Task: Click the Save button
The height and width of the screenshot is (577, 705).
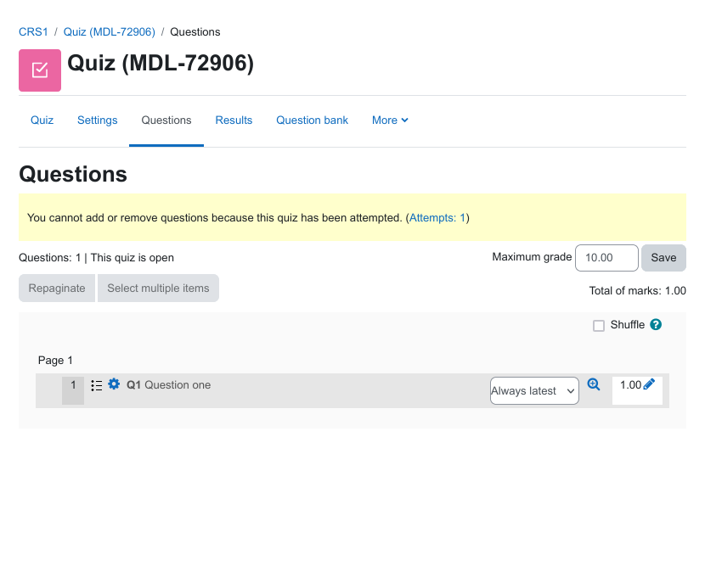Action: (663, 258)
